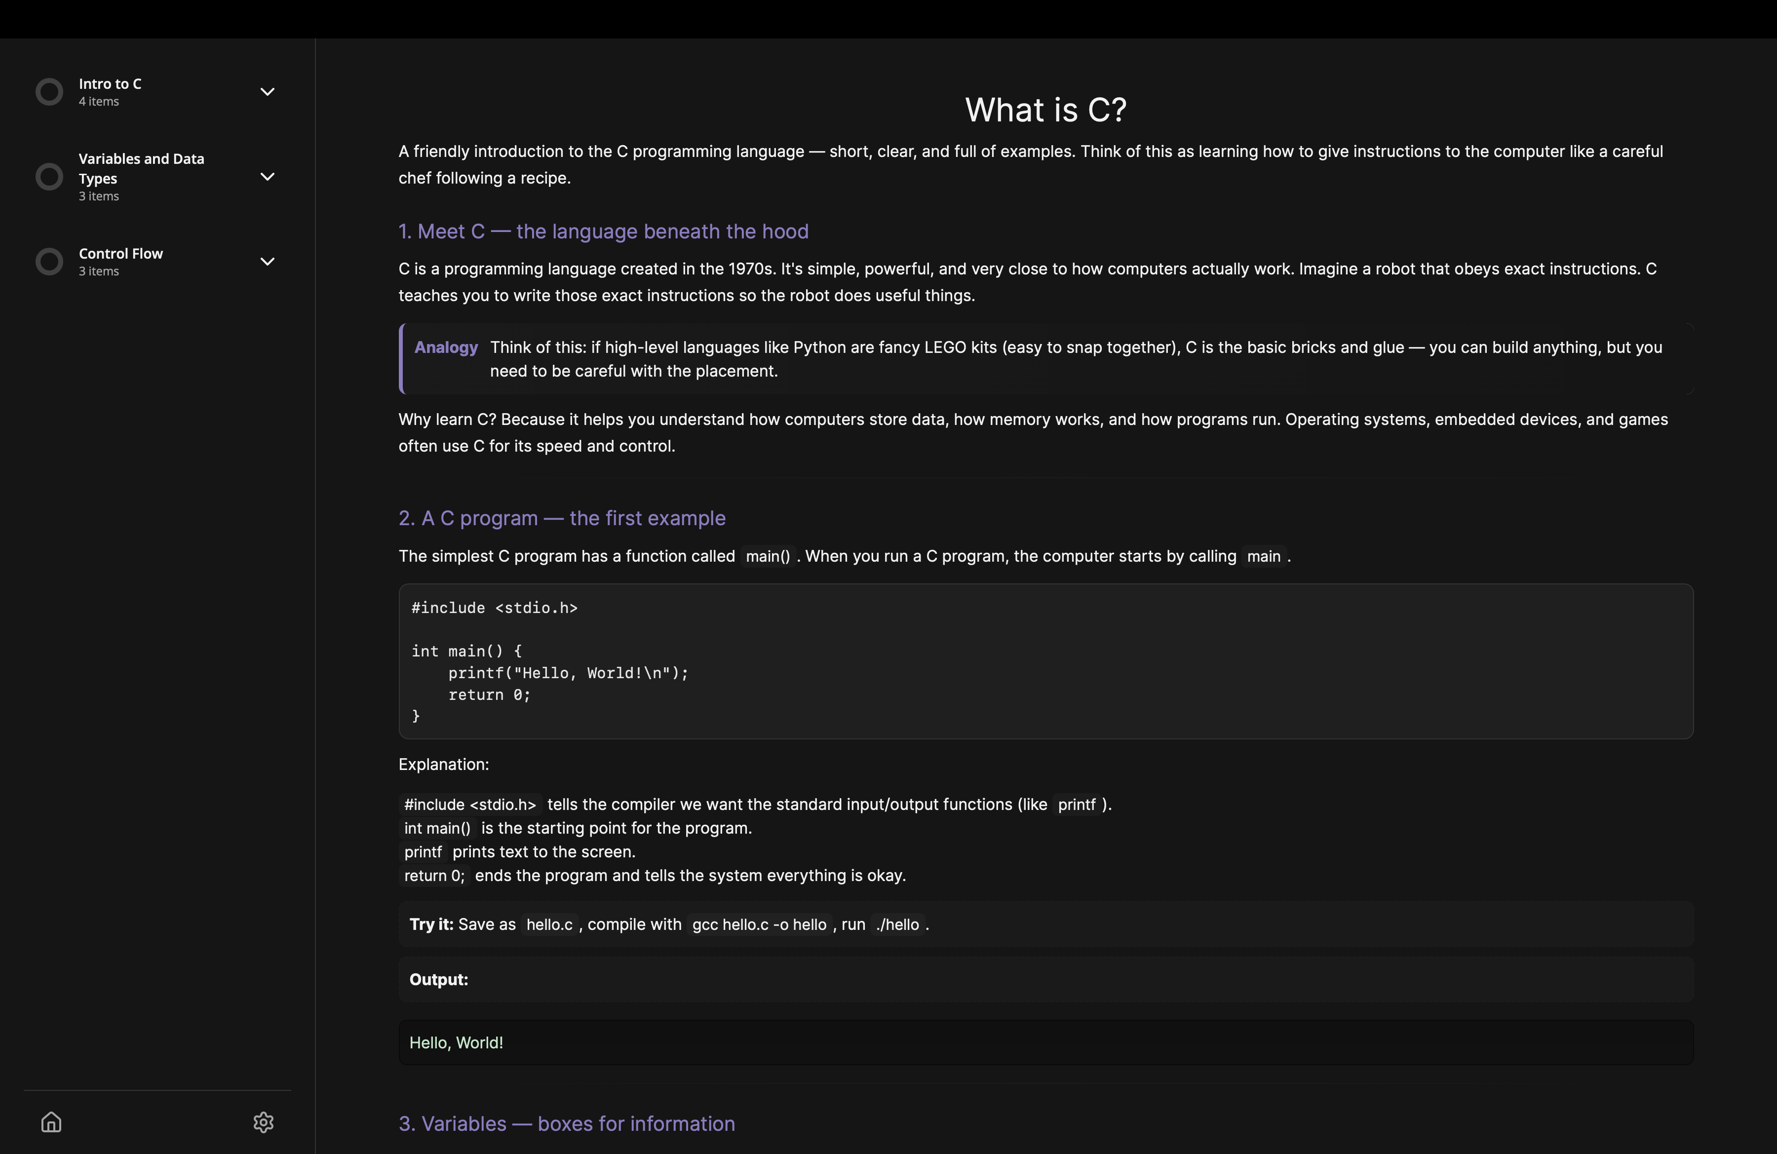This screenshot has width=1777, height=1154.
Task: Click the "gcc hello.c -o hello" inline command
Action: [759, 924]
